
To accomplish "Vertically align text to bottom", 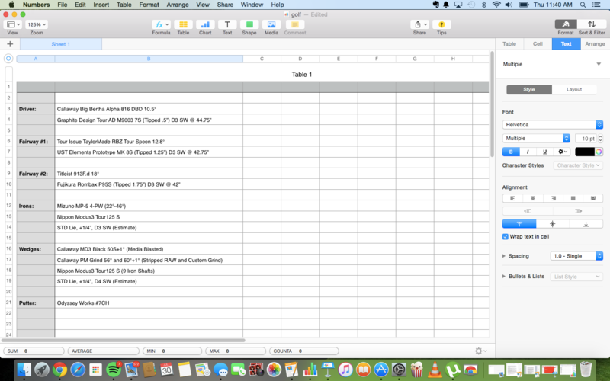I will pyautogui.click(x=586, y=224).
